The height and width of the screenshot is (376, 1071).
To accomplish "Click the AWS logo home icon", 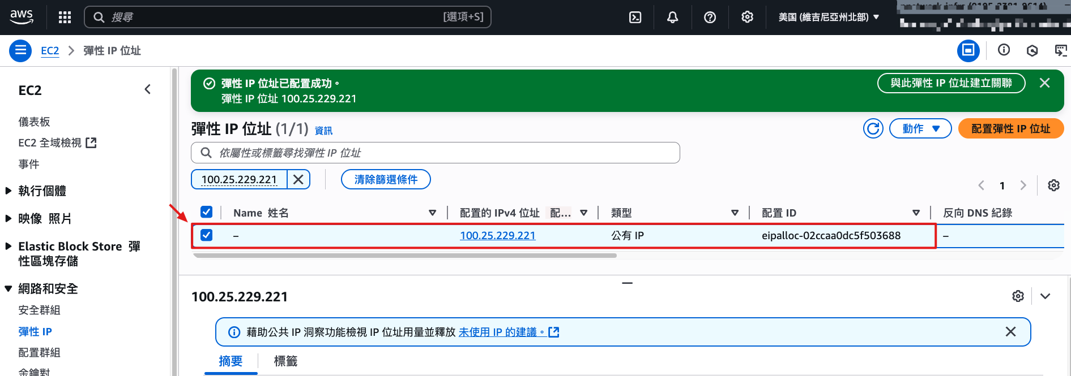I will [22, 17].
